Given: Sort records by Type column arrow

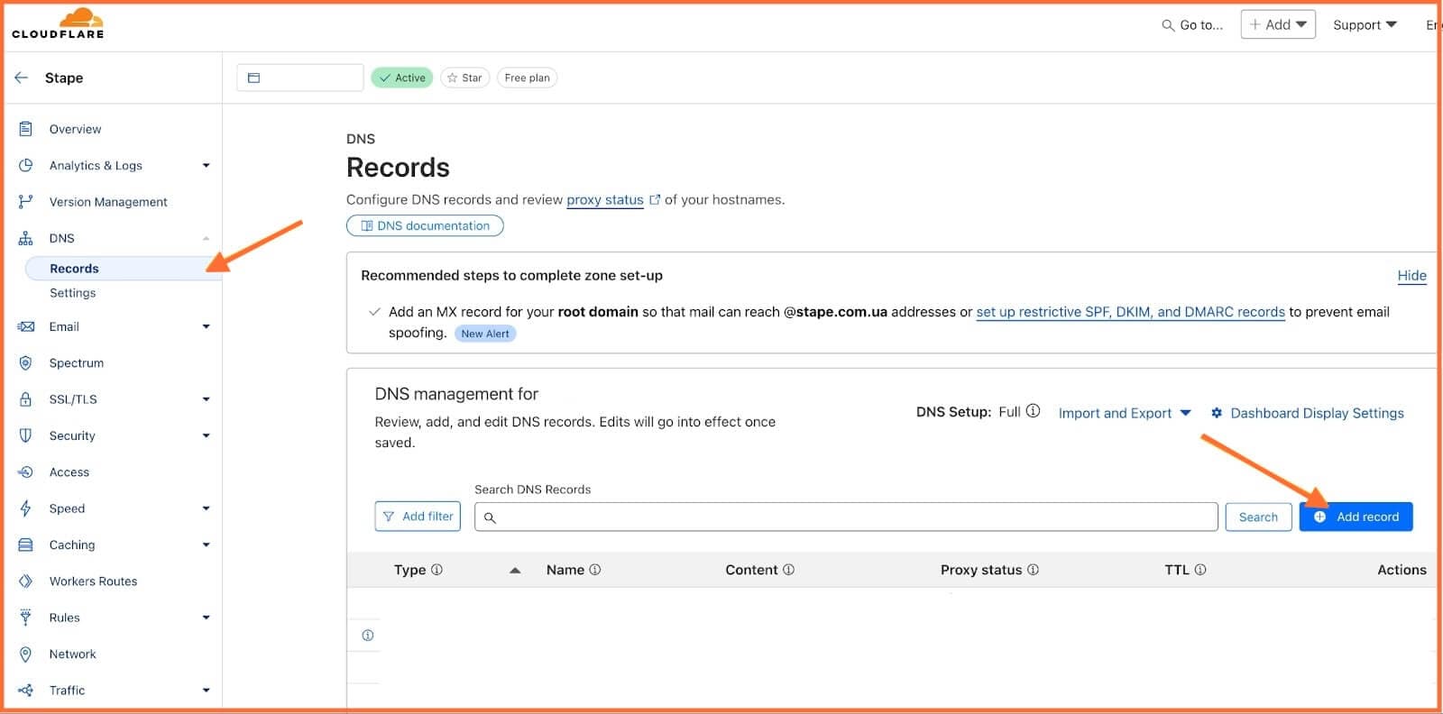Looking at the screenshot, I should click(515, 570).
